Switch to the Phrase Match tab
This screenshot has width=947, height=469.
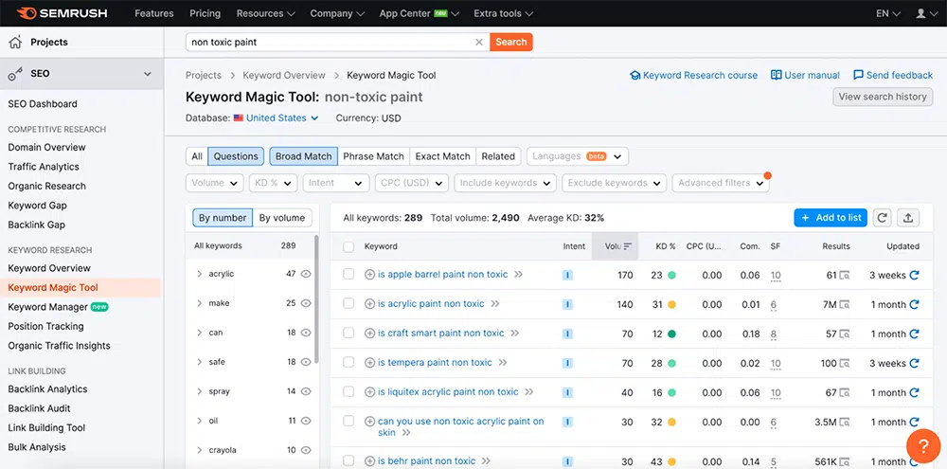(373, 156)
